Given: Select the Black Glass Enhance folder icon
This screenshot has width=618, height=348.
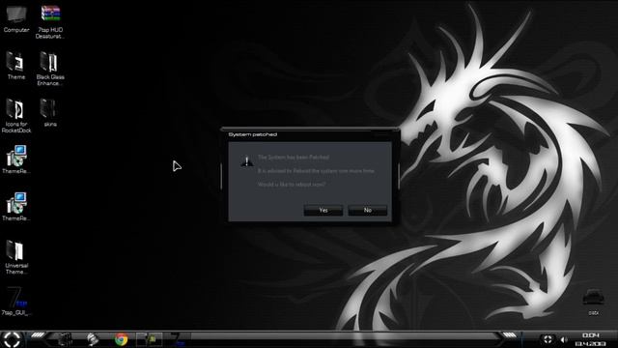Looking at the screenshot, I should click(x=50, y=69).
